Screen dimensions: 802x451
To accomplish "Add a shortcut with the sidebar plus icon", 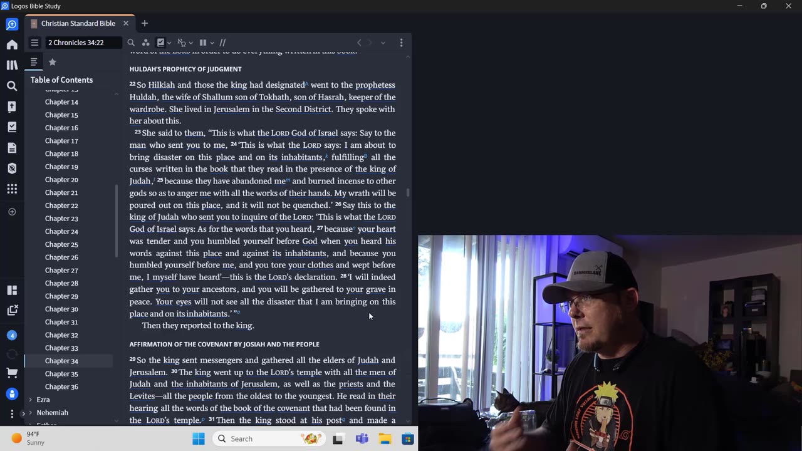I will pos(12,212).
